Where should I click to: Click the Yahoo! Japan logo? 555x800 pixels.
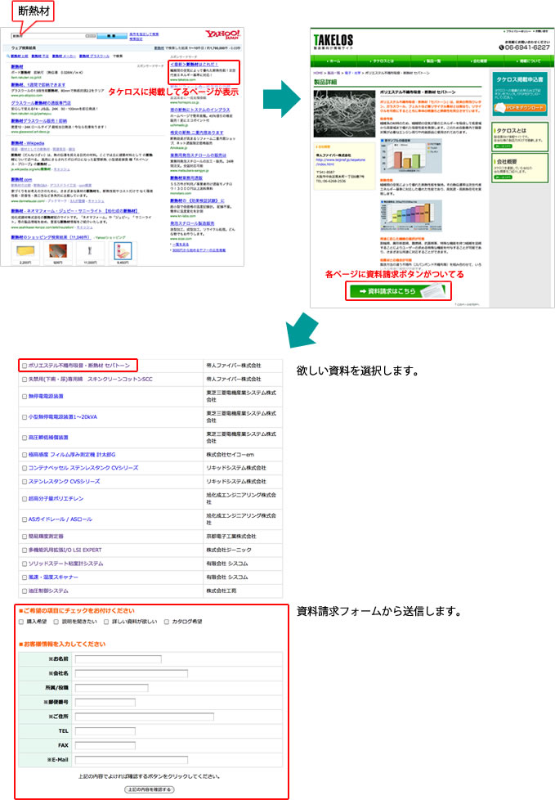[x=222, y=34]
